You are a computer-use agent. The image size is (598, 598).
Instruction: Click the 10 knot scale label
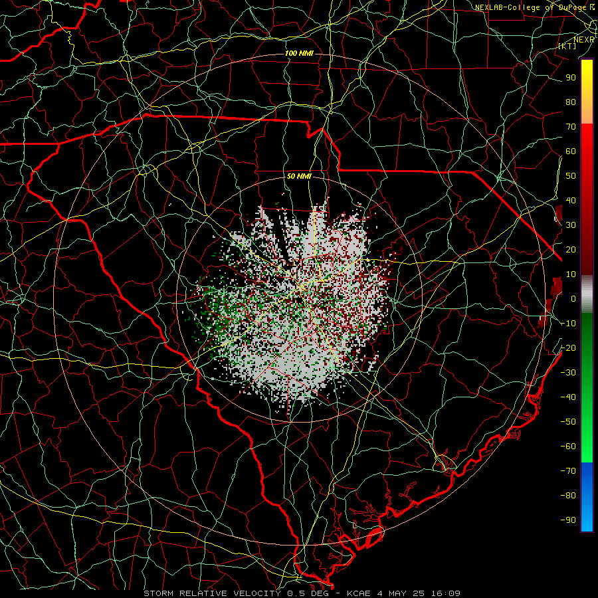pyautogui.click(x=571, y=274)
